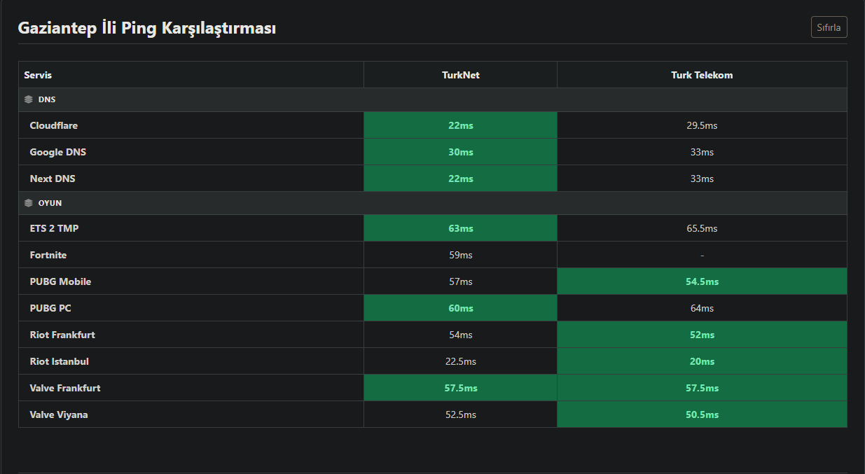Select Riot Istanbul 22.5ms cell

click(x=461, y=361)
